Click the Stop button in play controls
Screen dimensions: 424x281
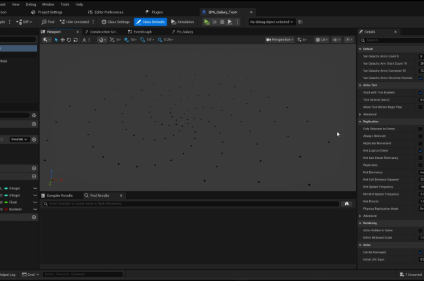[222, 22]
